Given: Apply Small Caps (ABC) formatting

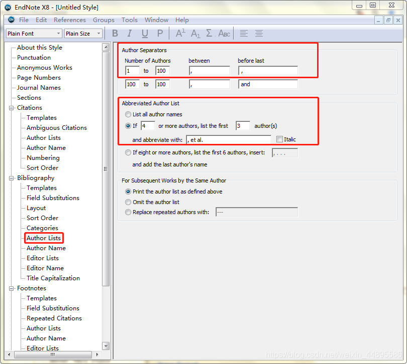Looking at the screenshot, I should (224, 34).
